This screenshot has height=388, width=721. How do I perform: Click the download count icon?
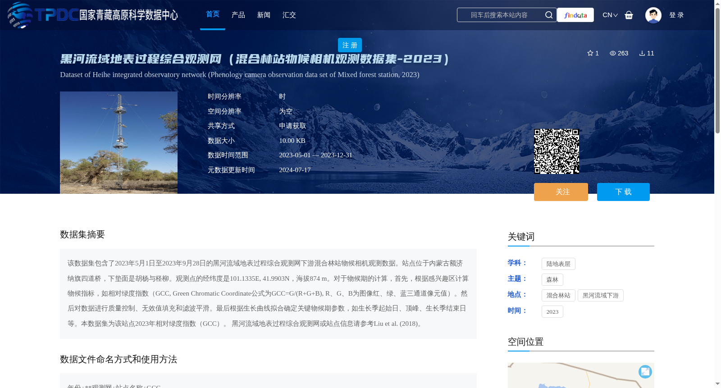tap(642, 53)
